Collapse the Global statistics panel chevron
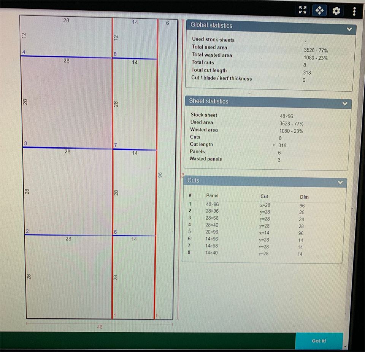 pyautogui.click(x=349, y=29)
